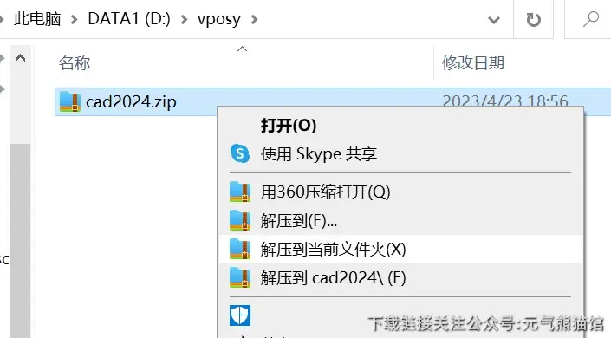The image size is (611, 338).
Task: Open the address bar history dropdown
Action: tap(494, 19)
